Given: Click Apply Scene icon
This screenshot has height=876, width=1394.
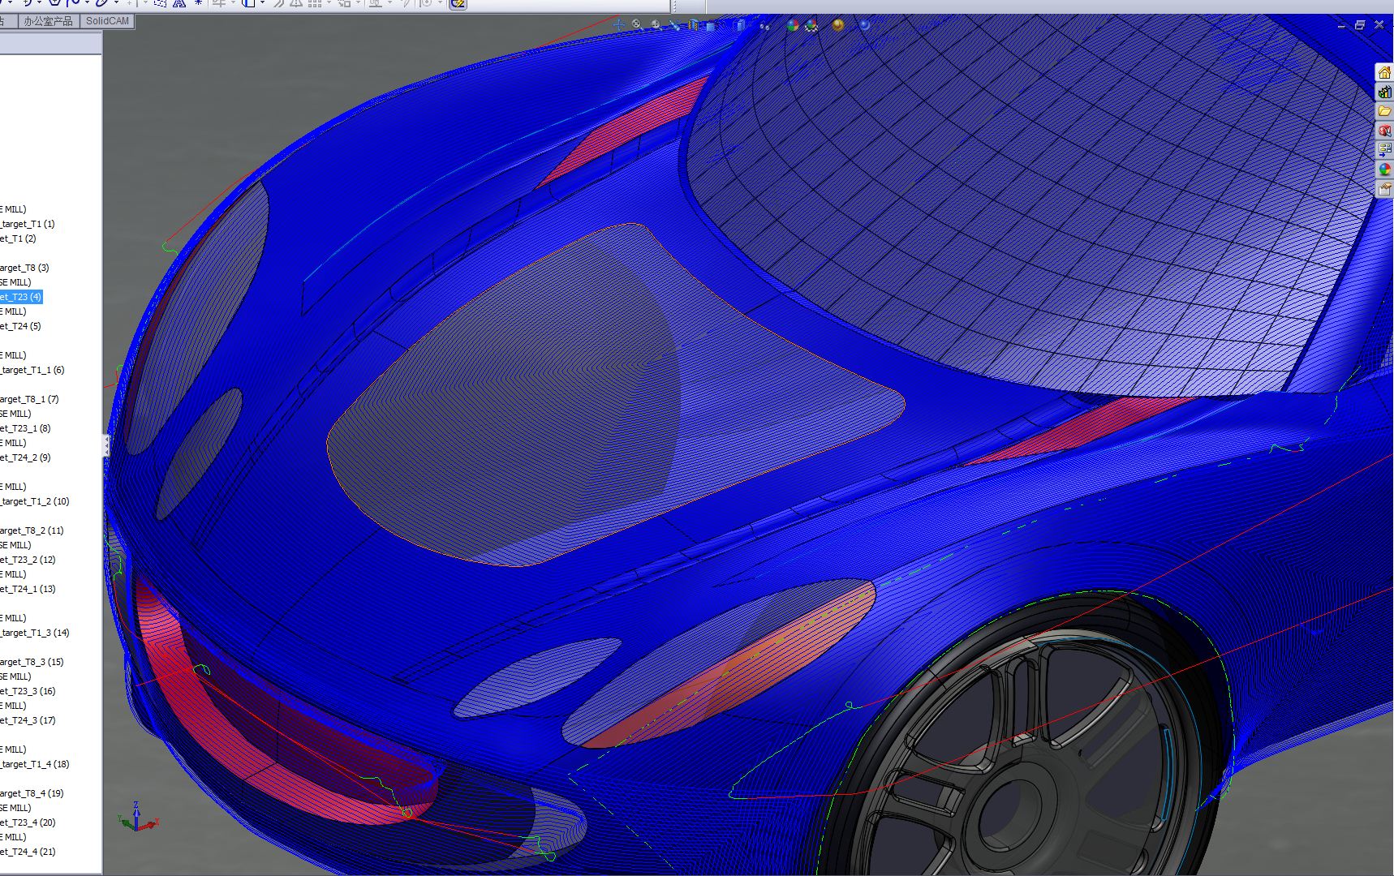Looking at the screenshot, I should 811,25.
